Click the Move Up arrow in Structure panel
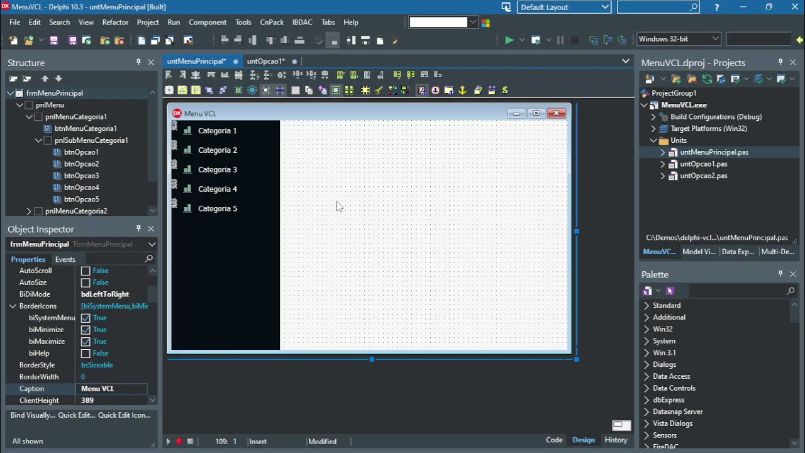Image resolution: width=805 pixels, height=453 pixels. (x=45, y=79)
